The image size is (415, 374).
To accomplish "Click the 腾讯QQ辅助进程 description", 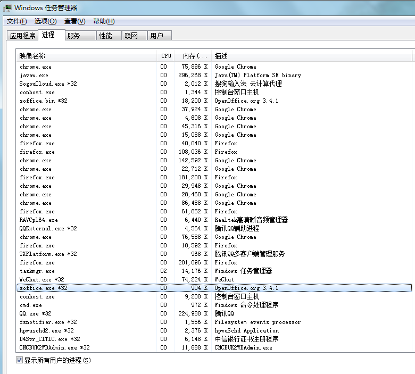I will (237, 228).
